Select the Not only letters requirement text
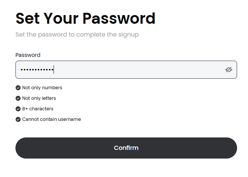Image resolution: width=248 pixels, height=177 pixels. (x=39, y=98)
